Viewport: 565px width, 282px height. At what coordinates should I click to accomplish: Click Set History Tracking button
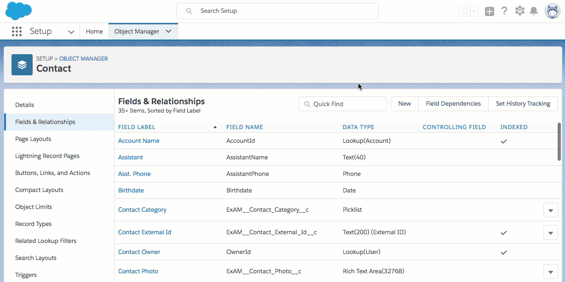(523, 104)
